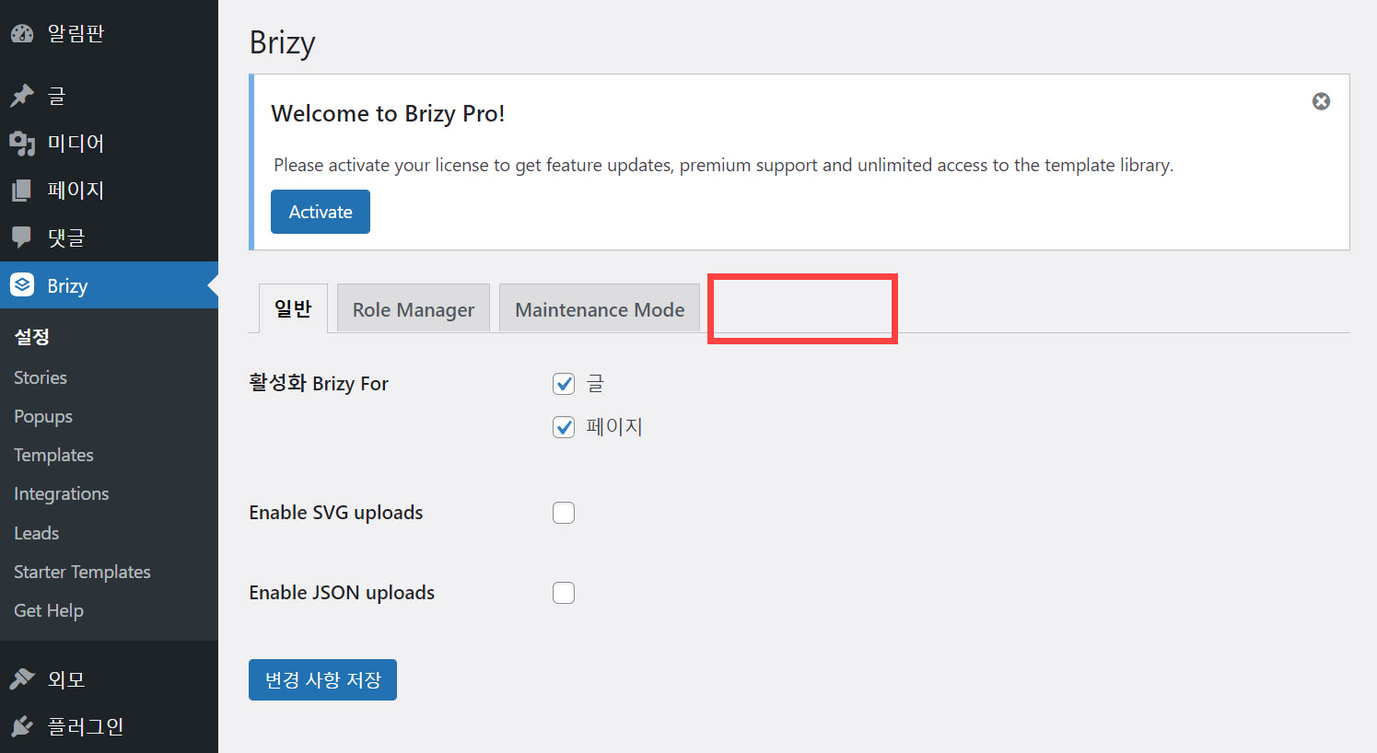This screenshot has width=1377, height=753.
Task: Open the 글 menu item
Action: pyautogui.click(x=56, y=96)
